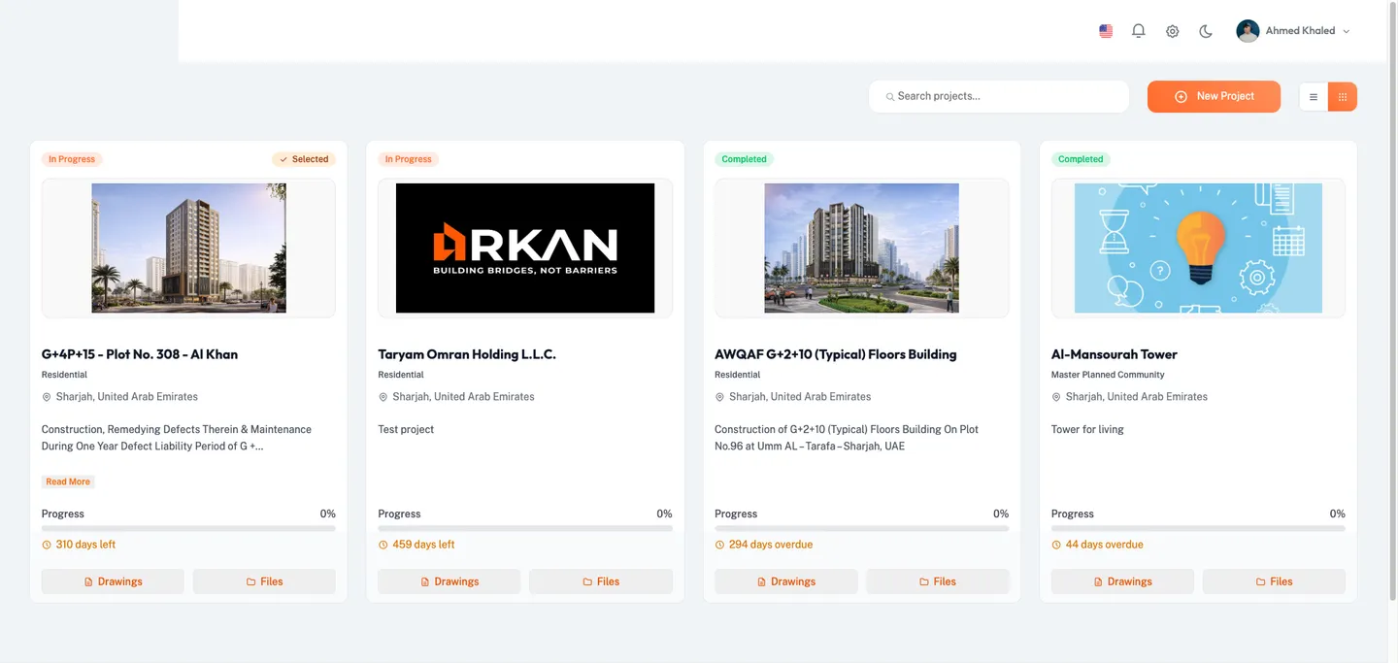Switch projects to list view layout
Image resolution: width=1398 pixels, height=663 pixels.
click(x=1313, y=96)
